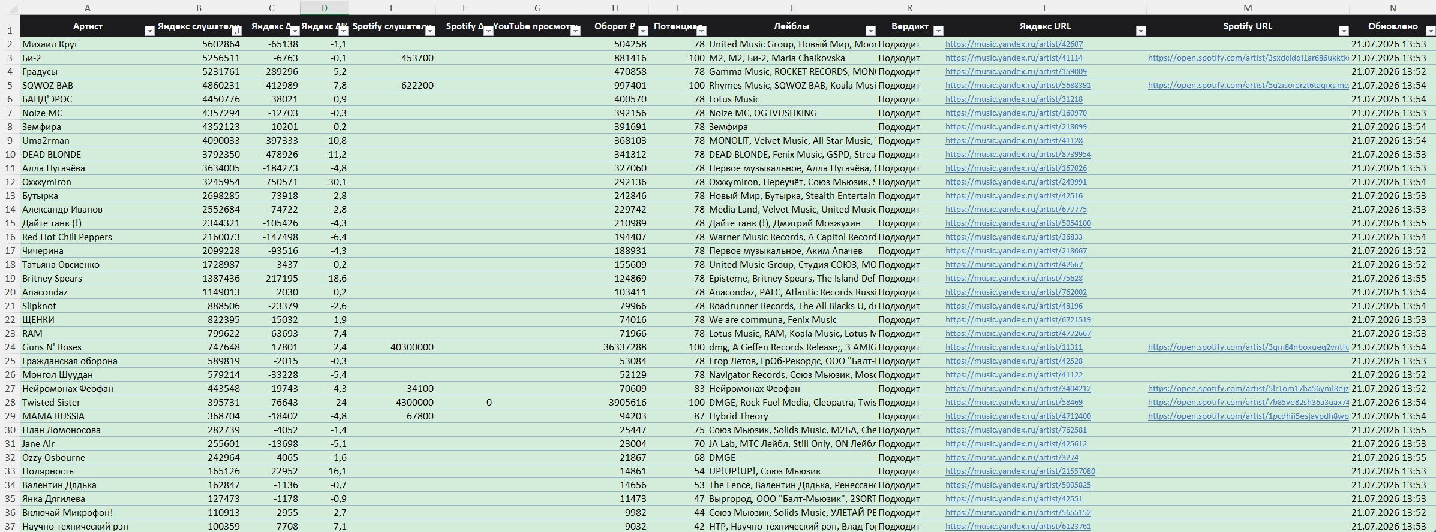Open the Вердикт column filter dropdown
Viewport: 1436px width, 532px height.
(x=939, y=31)
